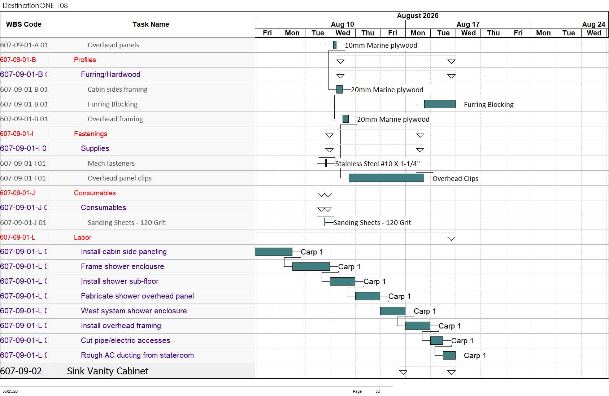This screenshot has height=396, width=609.
Task: Select the Furring/Hardwood task name
Action: point(110,74)
